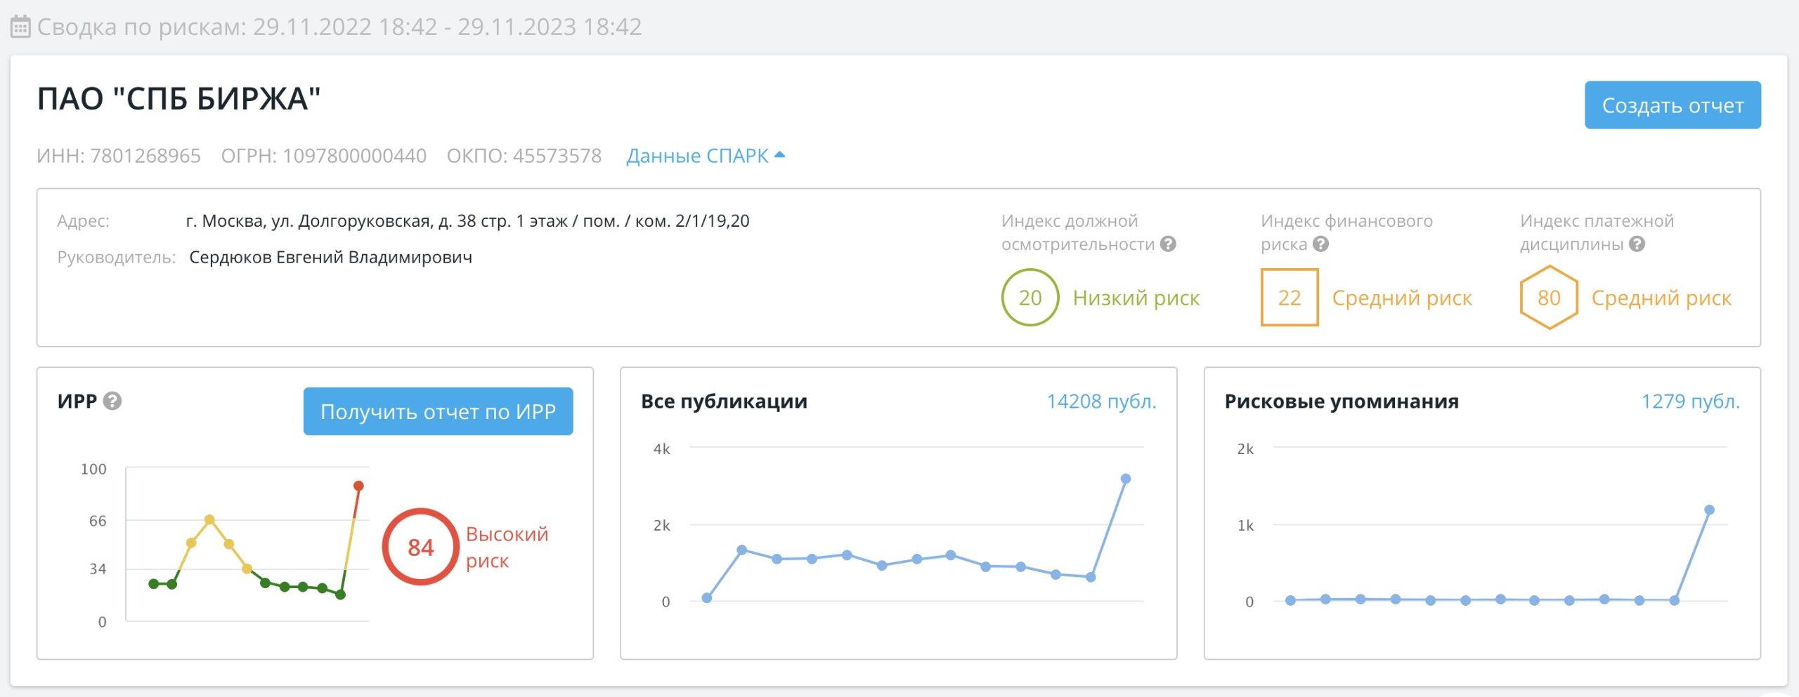Click Средний риск label beside 22
Image resolution: width=1799 pixels, height=697 pixels.
(x=1402, y=298)
